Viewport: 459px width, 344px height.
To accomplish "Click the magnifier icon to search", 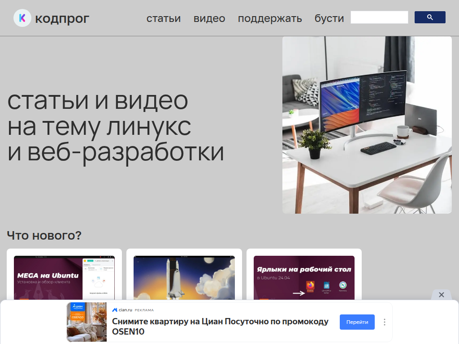I will [x=429, y=17].
